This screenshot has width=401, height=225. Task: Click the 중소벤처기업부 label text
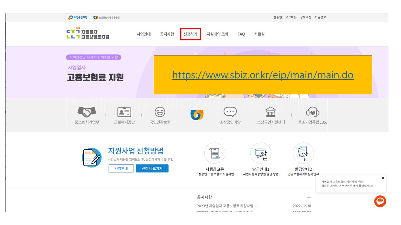tap(87, 122)
